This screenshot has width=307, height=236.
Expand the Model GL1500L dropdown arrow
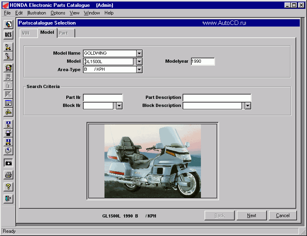(139, 62)
